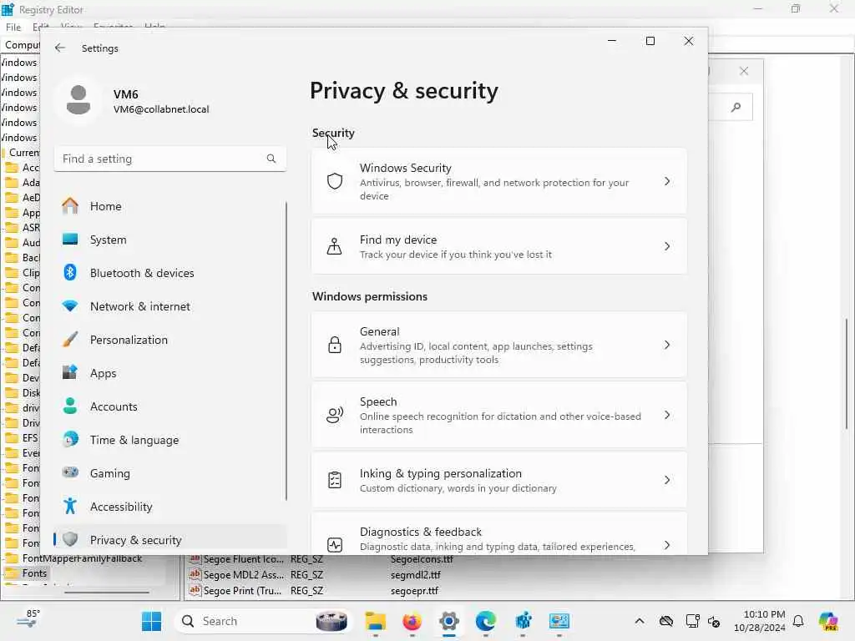Open notification bell in system tray
Image resolution: width=855 pixels, height=641 pixels.
pos(798,621)
